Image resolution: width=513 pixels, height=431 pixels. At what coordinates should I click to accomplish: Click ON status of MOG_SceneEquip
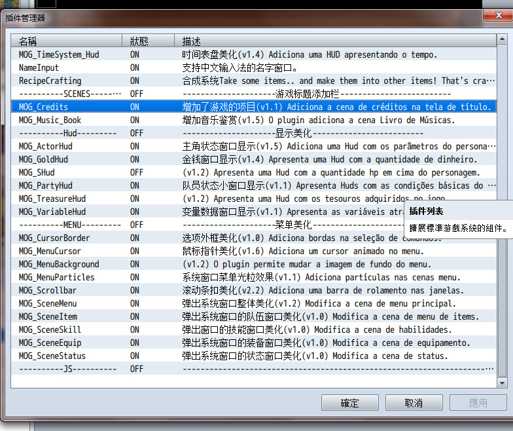pyautogui.click(x=135, y=343)
